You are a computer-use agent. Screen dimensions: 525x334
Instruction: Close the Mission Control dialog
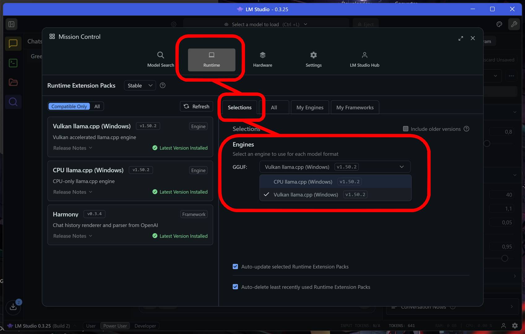tap(473, 38)
